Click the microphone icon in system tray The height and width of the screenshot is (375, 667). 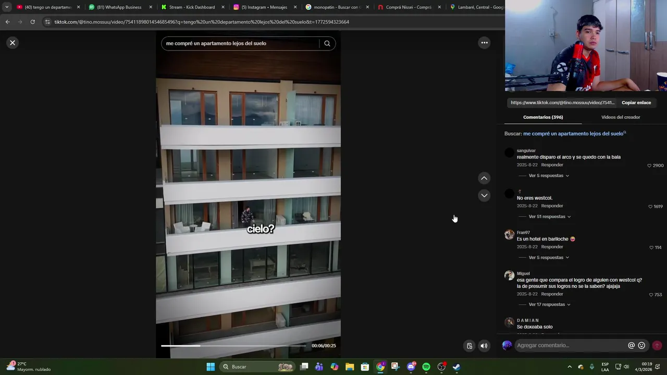point(591,367)
